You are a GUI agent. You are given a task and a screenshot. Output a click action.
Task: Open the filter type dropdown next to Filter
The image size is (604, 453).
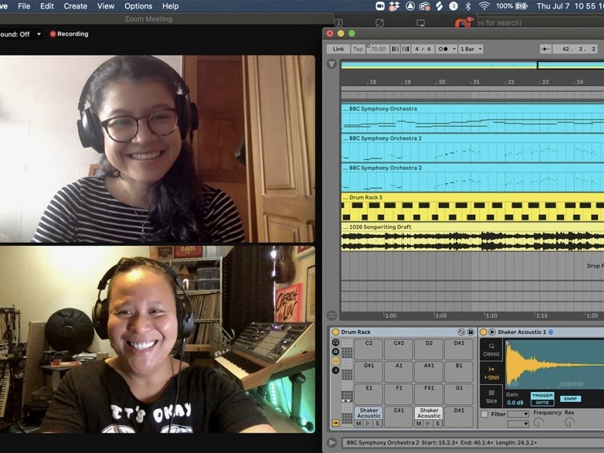coord(518,414)
